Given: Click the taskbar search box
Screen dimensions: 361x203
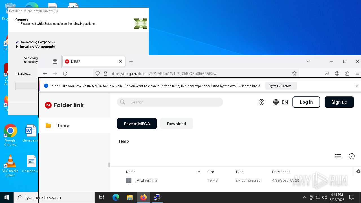Looking at the screenshot, I should pyautogui.click(x=54, y=197).
